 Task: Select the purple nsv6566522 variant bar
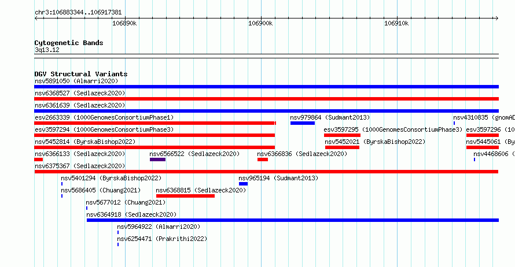coord(157,160)
